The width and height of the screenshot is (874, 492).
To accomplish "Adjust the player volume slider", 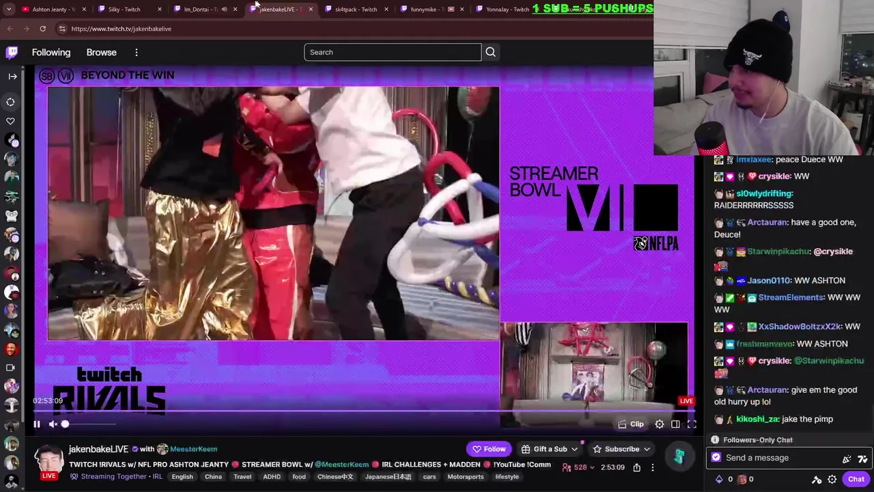I will 89,424.
